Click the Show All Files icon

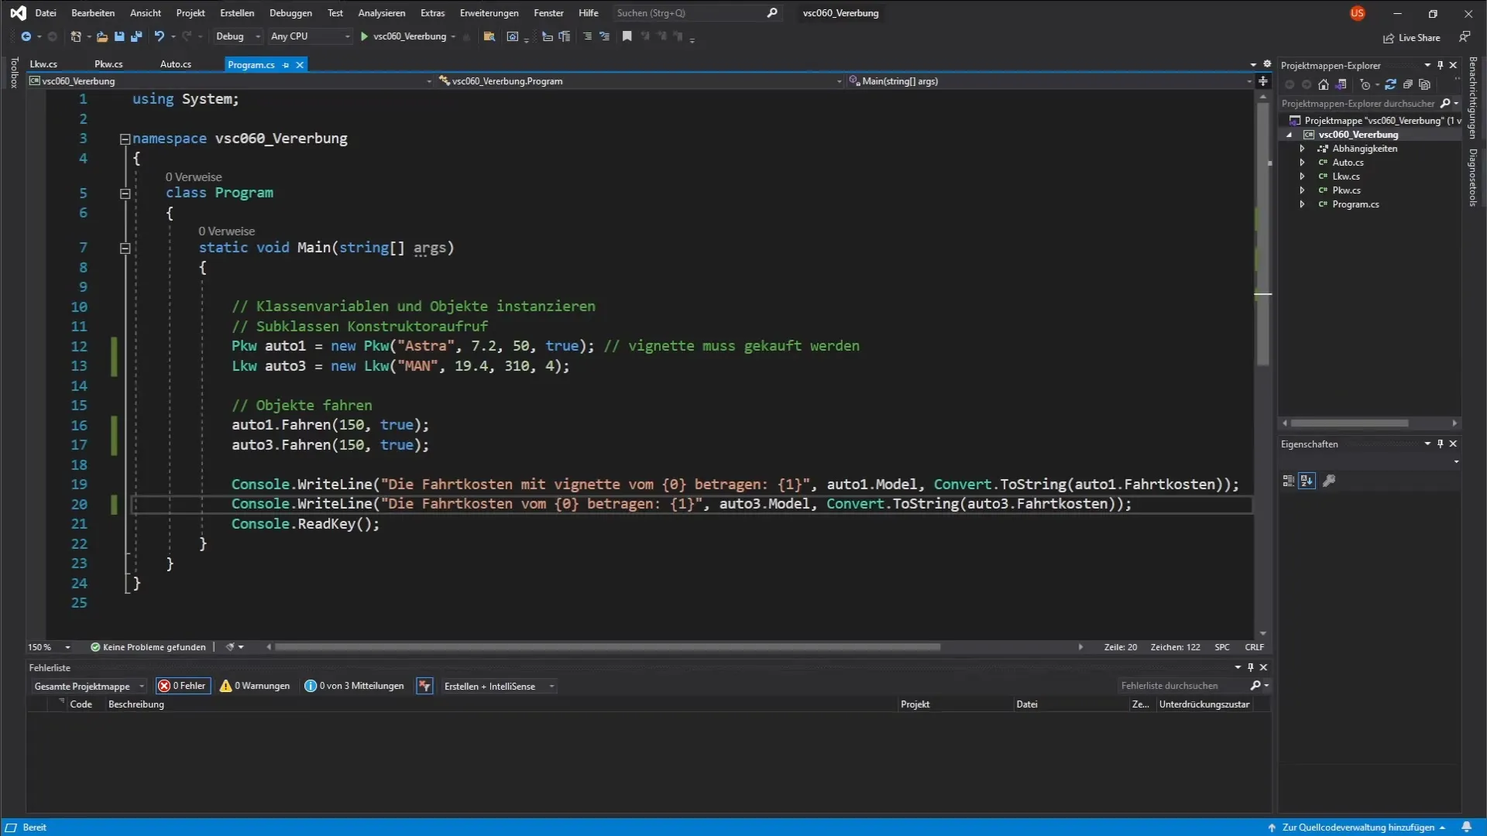click(1425, 84)
